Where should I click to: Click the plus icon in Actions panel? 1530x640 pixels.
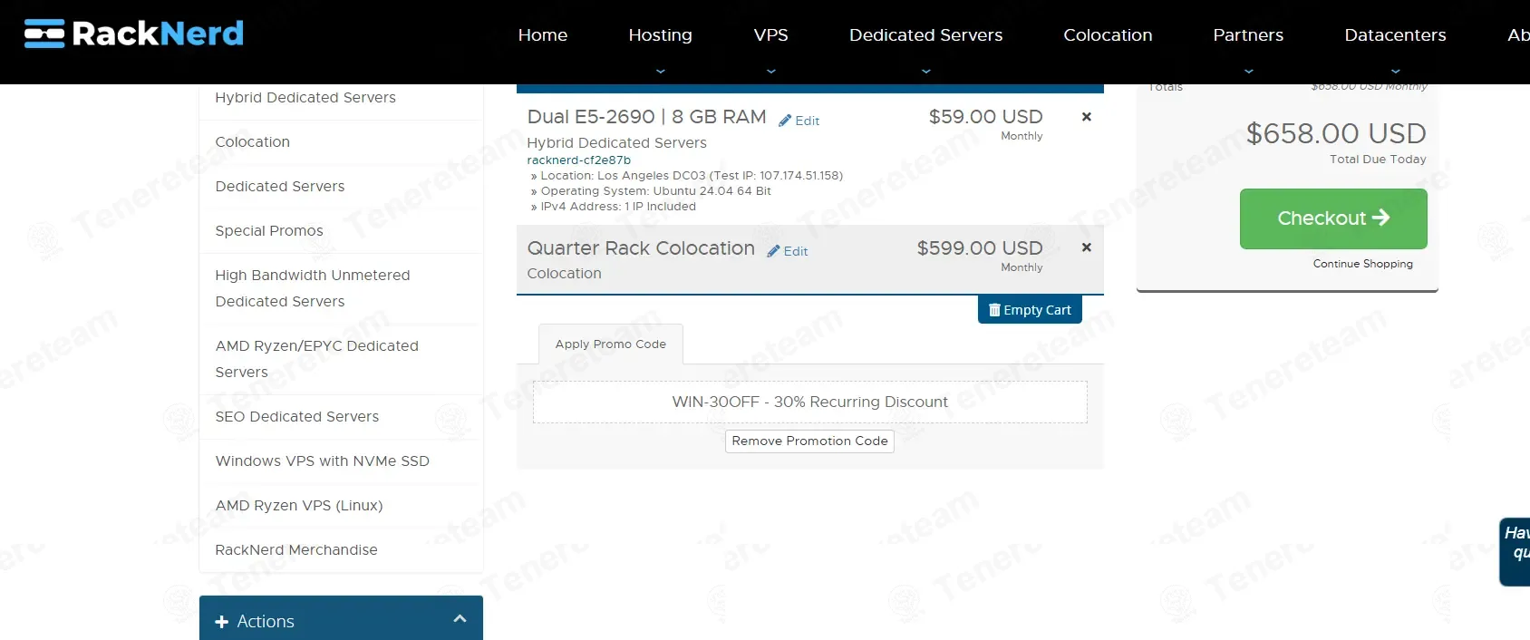point(222,622)
